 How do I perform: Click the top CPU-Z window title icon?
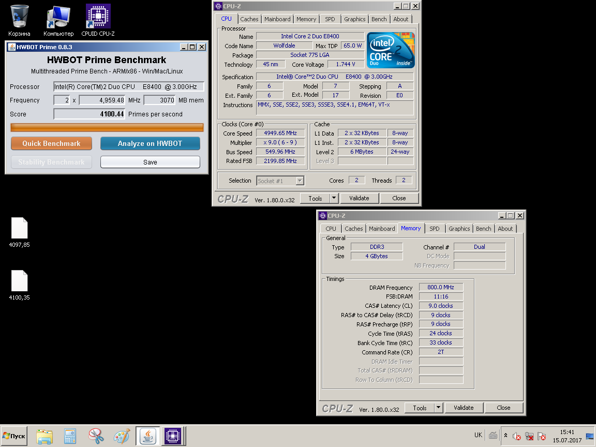click(218, 6)
